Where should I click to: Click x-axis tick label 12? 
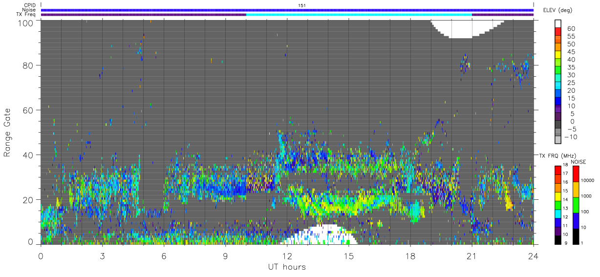click(x=287, y=256)
